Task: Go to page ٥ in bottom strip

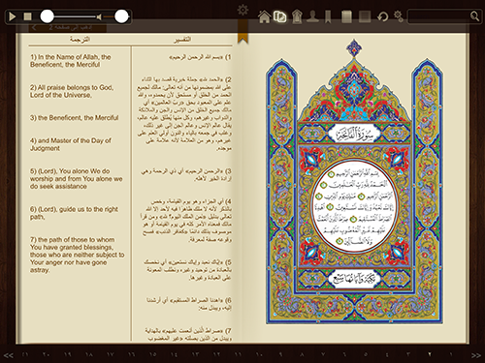Action: tap(366, 354)
